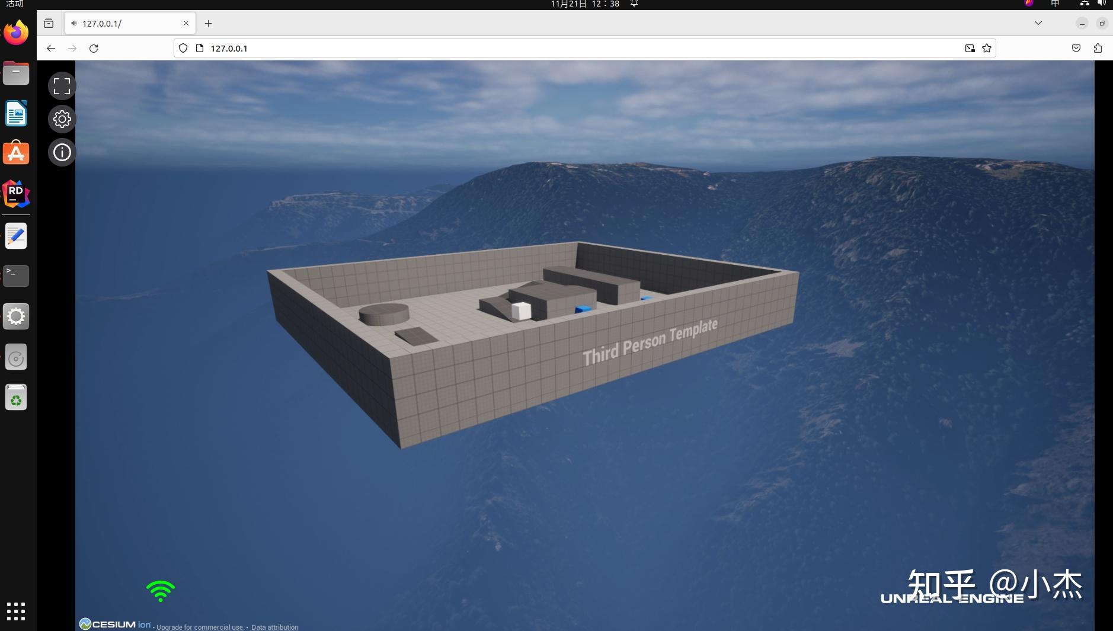This screenshot has height=631, width=1113.
Task: Enter fullscreen using the overlay expand icon
Action: [61, 85]
